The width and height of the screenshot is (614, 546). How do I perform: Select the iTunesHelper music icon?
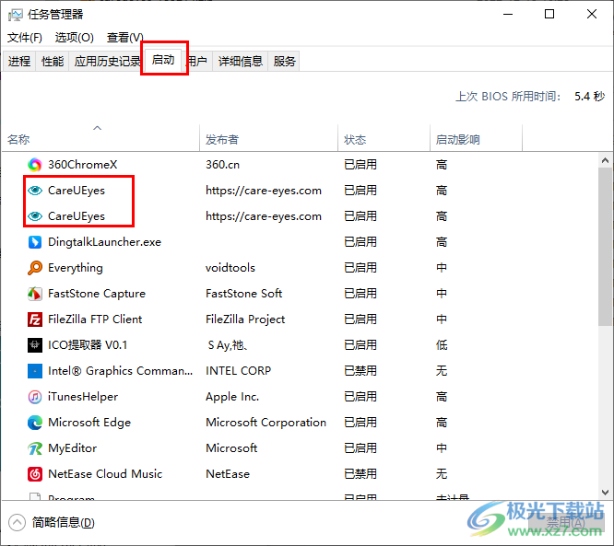pos(35,397)
